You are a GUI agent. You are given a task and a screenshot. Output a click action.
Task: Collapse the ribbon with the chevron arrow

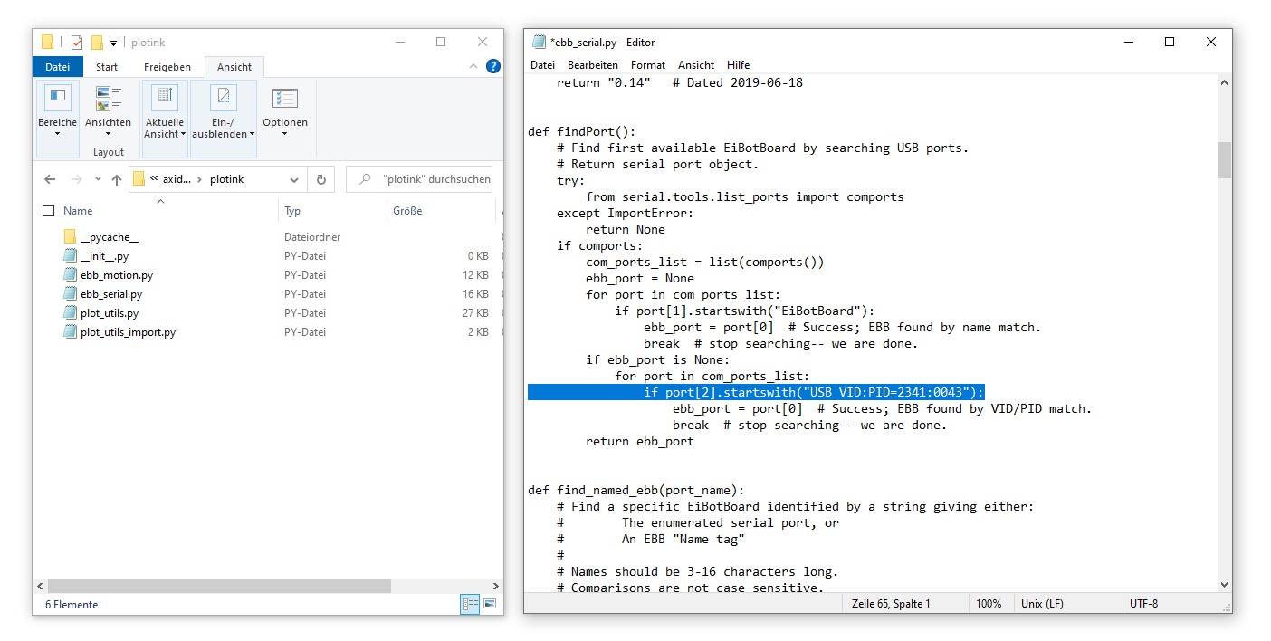coord(473,66)
